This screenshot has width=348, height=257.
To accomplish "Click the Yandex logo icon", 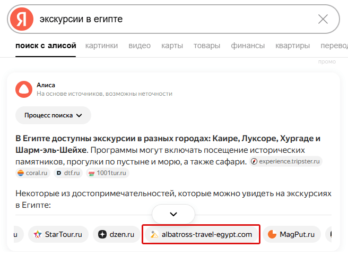I will tap(21, 19).
